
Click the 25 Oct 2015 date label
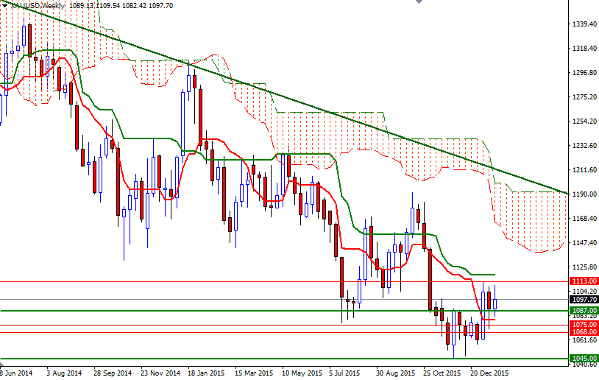pos(442,373)
